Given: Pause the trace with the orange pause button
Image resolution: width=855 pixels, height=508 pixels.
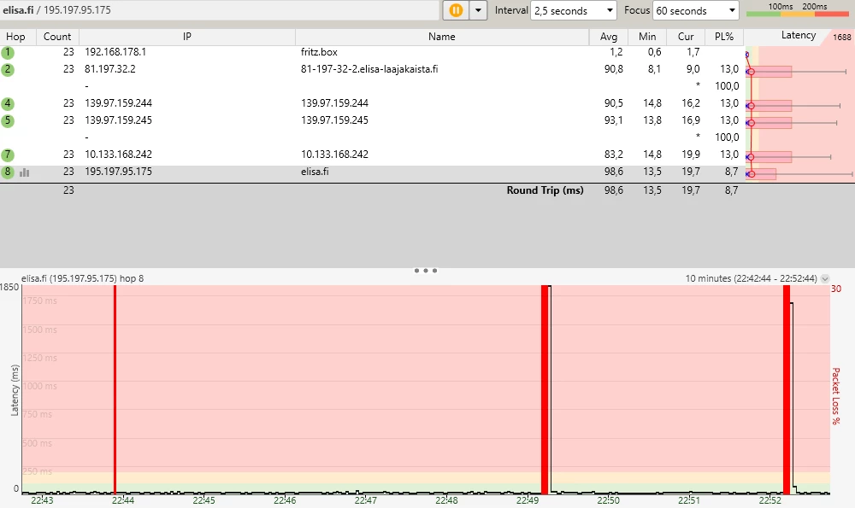Looking at the screenshot, I should (x=456, y=10).
